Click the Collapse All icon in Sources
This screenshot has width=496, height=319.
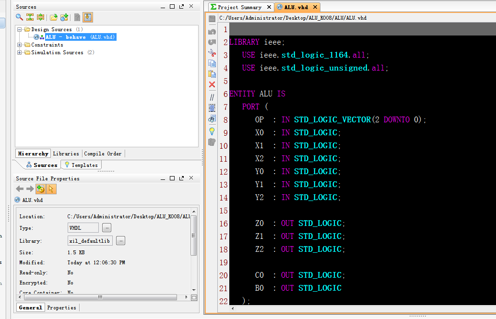tap(30, 17)
